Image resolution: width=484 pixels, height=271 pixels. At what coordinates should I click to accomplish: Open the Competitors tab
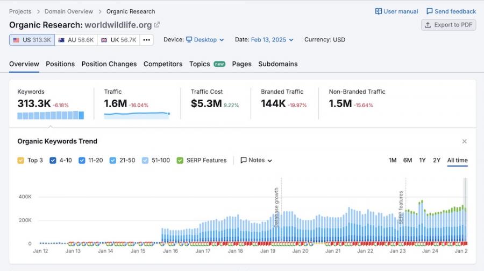click(163, 64)
